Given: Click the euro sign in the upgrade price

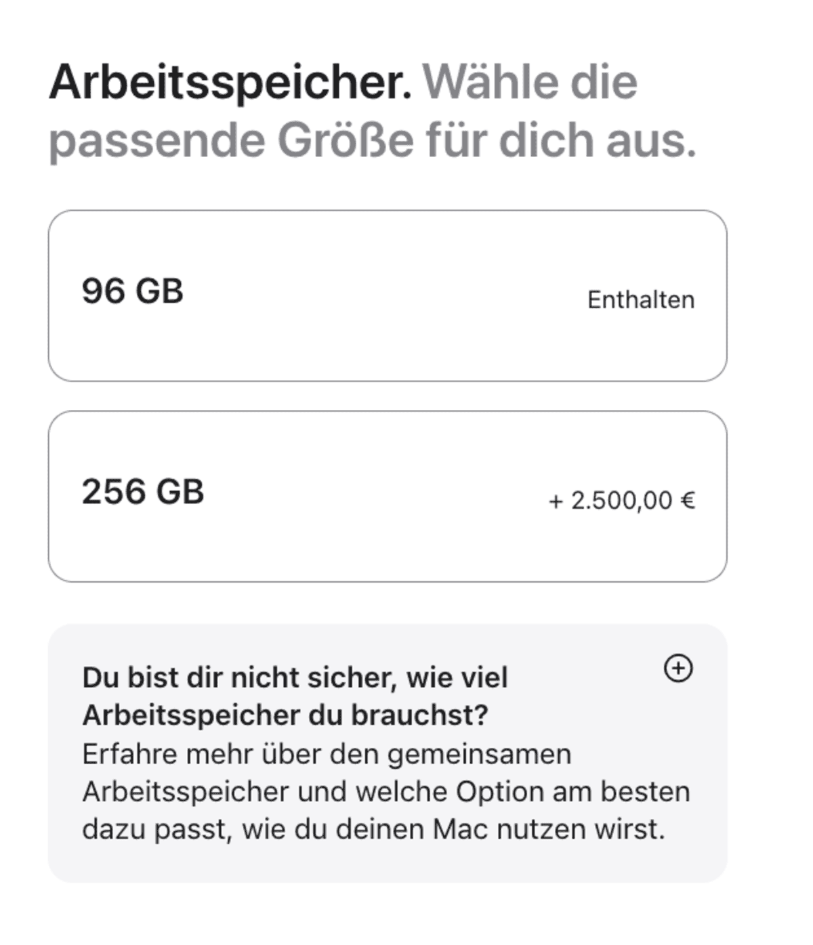Looking at the screenshot, I should pos(688,501).
